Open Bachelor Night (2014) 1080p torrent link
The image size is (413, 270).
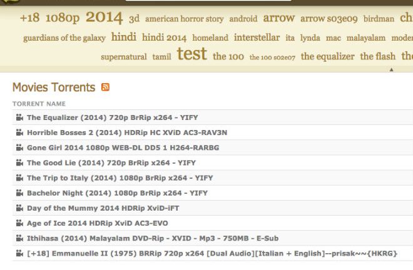117,193
